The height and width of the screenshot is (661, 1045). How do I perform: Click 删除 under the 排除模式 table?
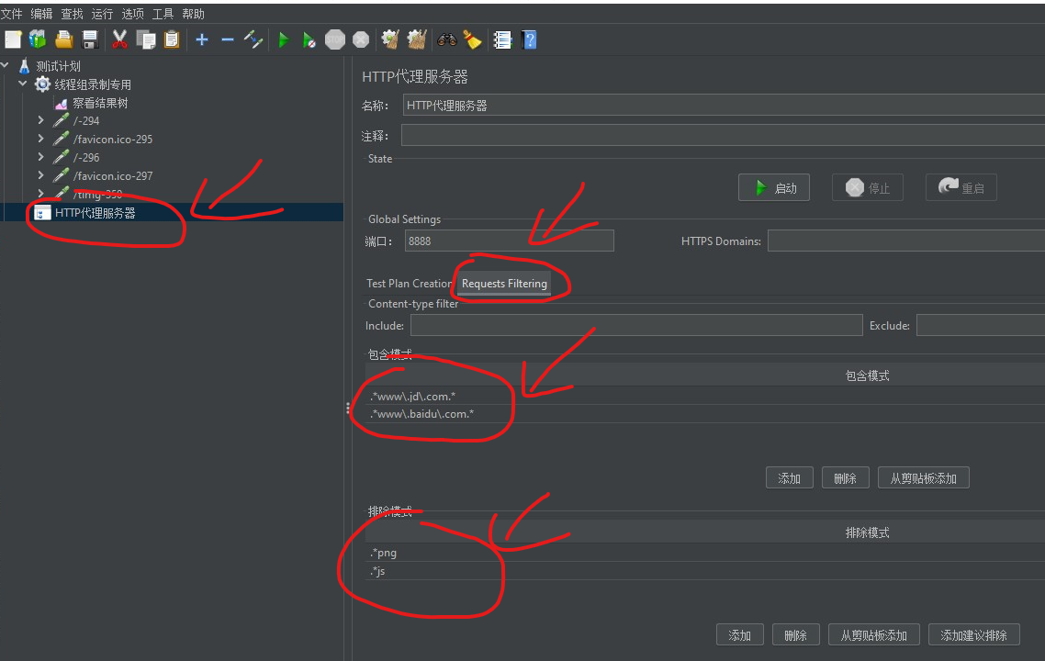796,635
